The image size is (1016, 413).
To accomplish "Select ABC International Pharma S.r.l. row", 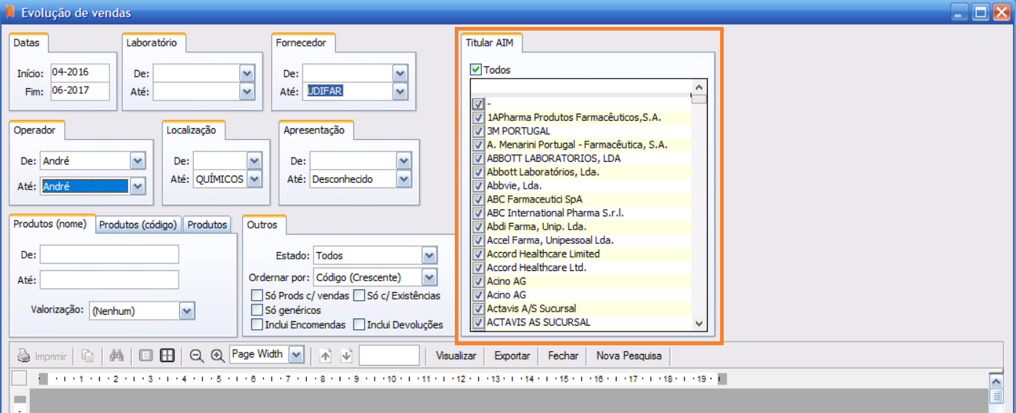I will [x=581, y=213].
